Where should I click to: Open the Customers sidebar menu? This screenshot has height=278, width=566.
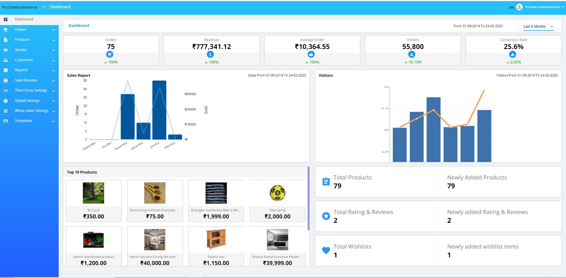(29, 60)
